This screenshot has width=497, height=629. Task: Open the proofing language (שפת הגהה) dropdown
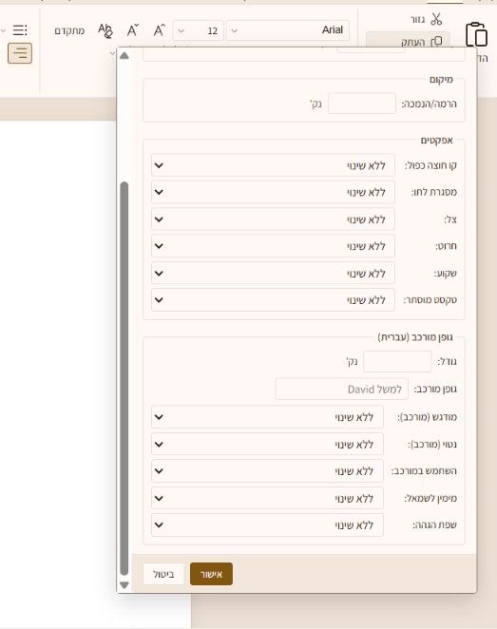(x=267, y=524)
